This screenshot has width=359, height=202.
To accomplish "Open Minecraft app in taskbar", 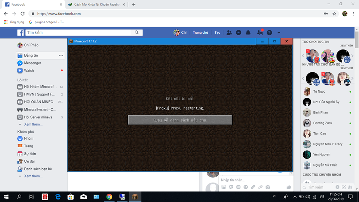I will point(135,197).
